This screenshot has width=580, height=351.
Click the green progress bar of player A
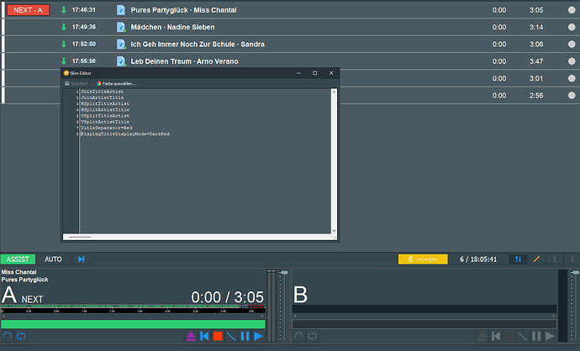[133, 324]
